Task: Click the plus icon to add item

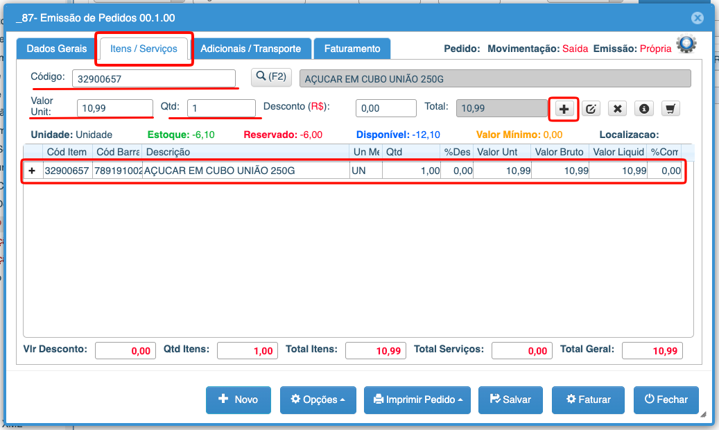Action: click(x=564, y=109)
